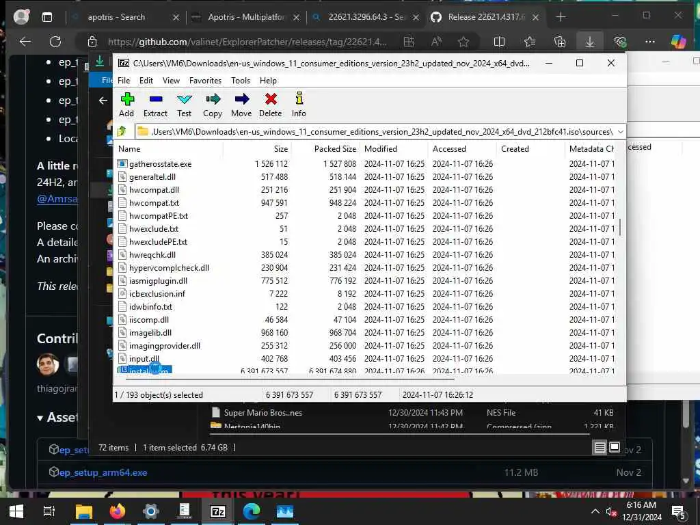700x525 pixels.
Task: Switch Explorer to large thumbnails view icon
Action: 615,447
